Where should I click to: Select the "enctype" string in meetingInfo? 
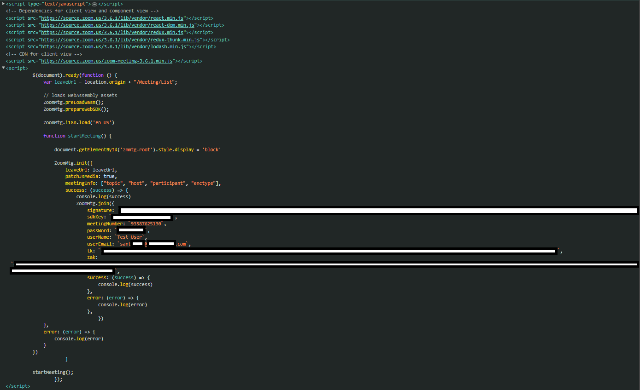coord(205,183)
